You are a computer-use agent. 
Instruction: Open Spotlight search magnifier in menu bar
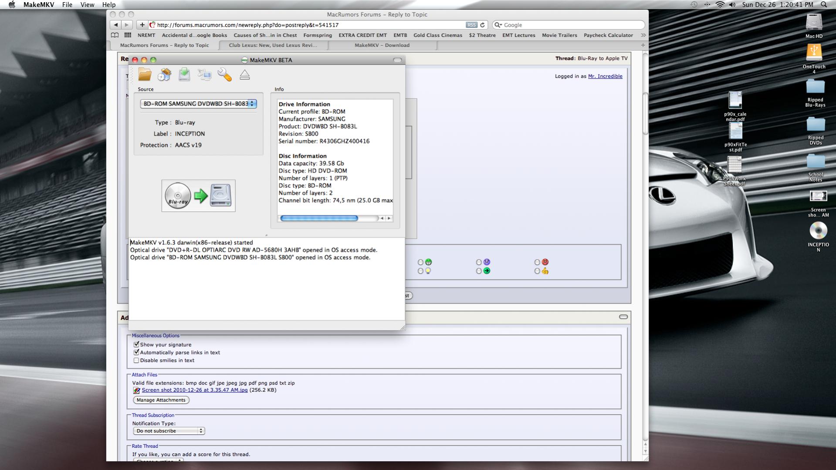pos(823,5)
